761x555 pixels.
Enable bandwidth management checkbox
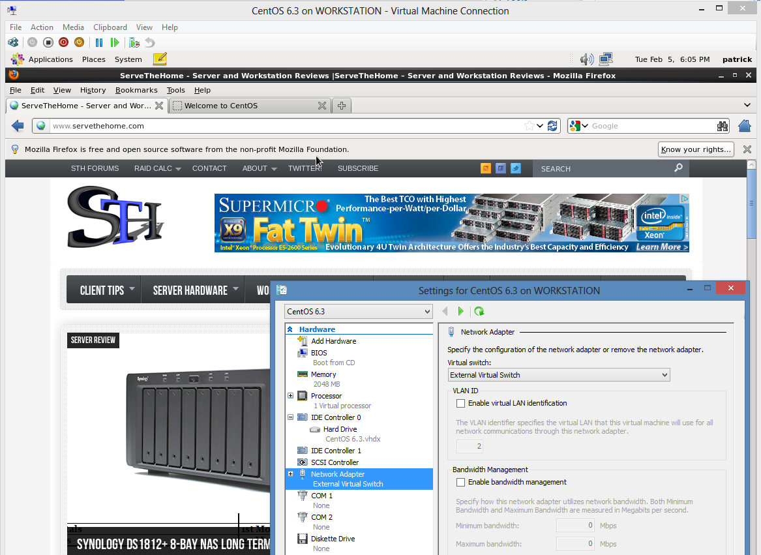(x=461, y=483)
